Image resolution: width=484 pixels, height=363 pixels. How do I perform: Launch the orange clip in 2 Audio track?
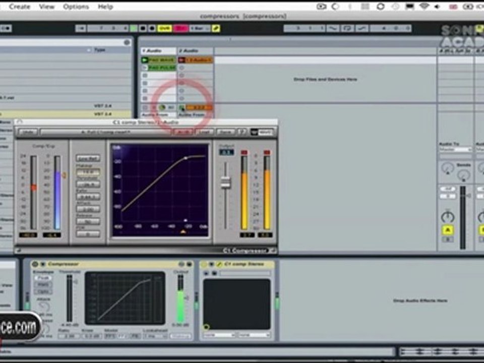click(x=182, y=60)
